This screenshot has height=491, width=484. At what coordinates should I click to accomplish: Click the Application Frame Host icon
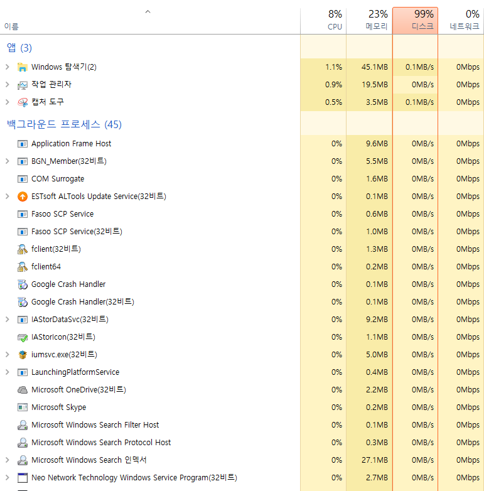coord(22,144)
